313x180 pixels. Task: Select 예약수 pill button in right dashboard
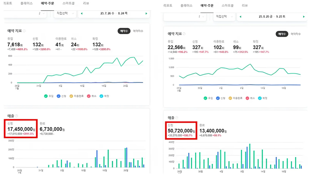click(x=282, y=34)
